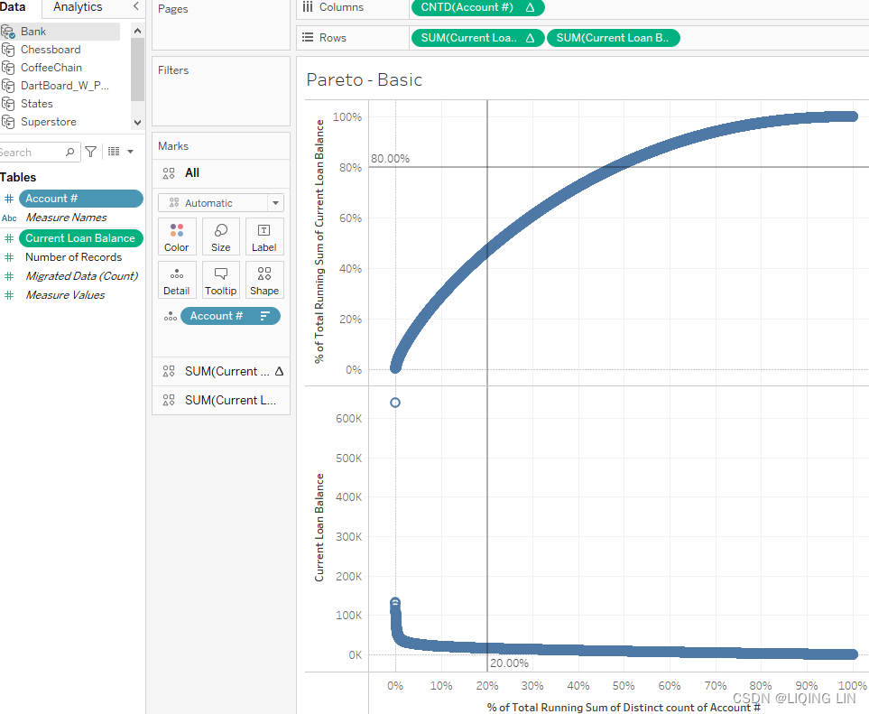
Task: Collapse the side pane with the arrow
Action: 135,6
